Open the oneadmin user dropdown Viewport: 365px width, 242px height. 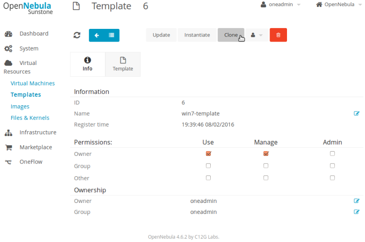(281, 5)
